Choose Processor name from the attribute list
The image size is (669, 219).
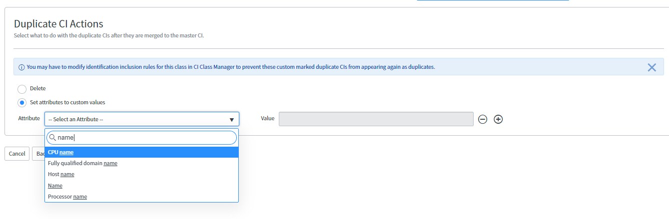(142, 197)
